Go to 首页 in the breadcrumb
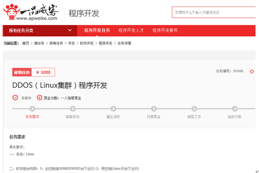 click(26, 43)
